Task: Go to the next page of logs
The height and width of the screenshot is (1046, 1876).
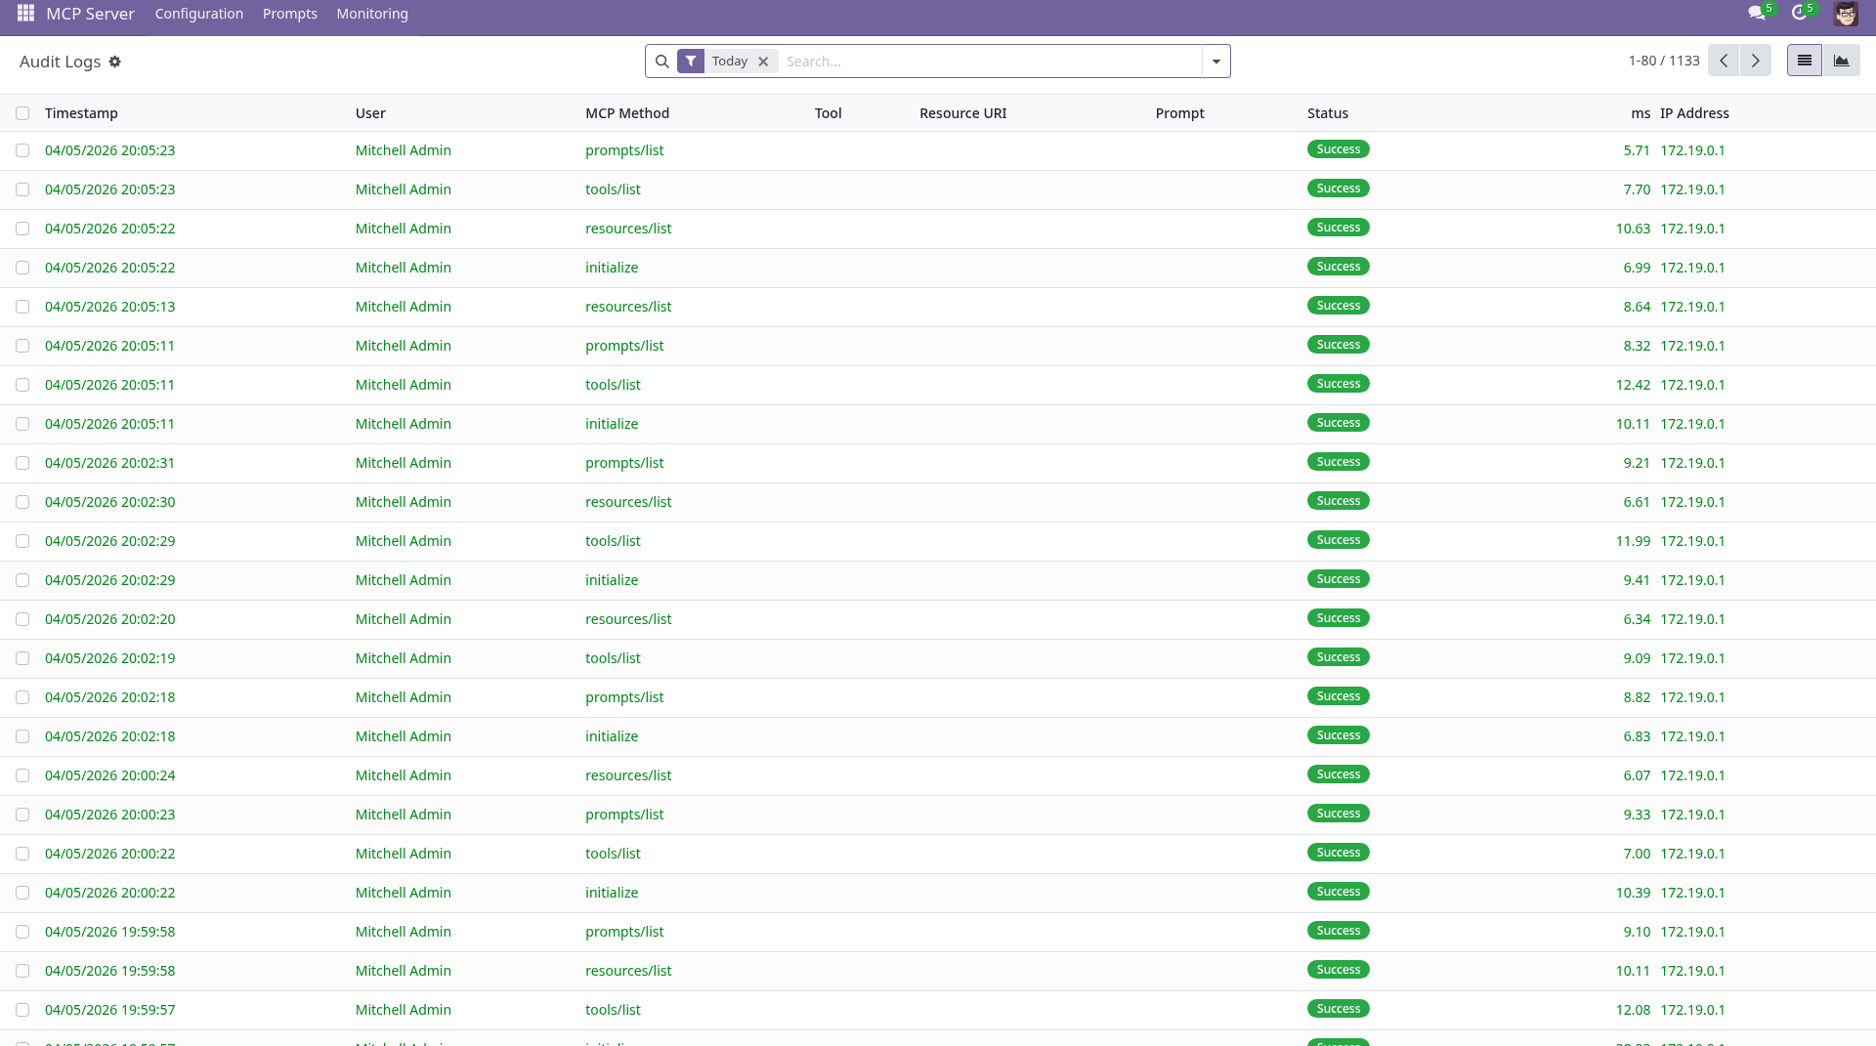Action: [1756, 60]
